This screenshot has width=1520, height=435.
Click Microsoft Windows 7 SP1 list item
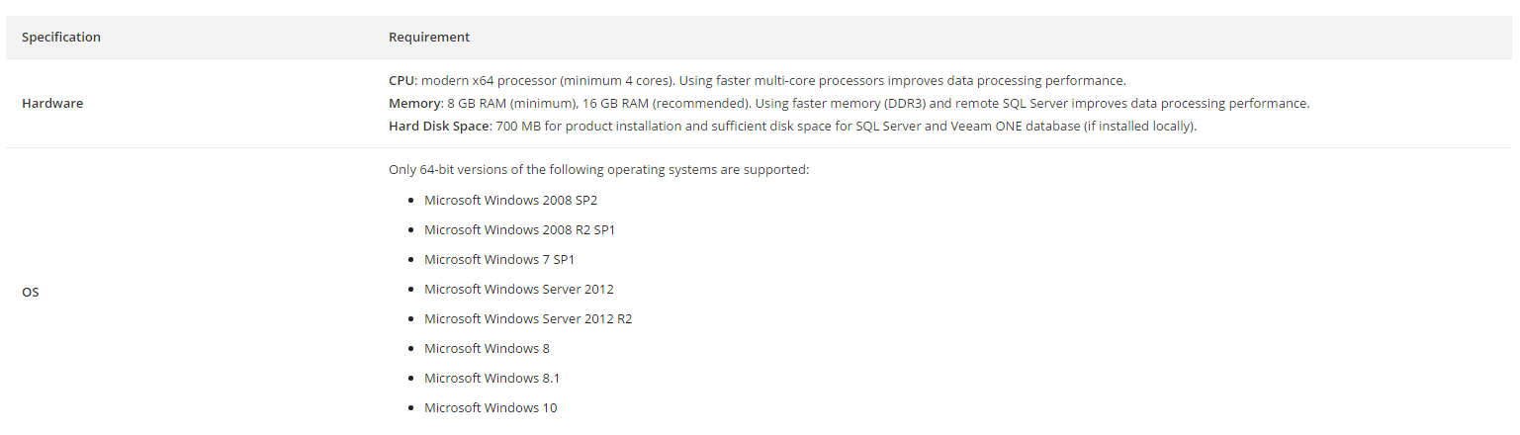499,259
